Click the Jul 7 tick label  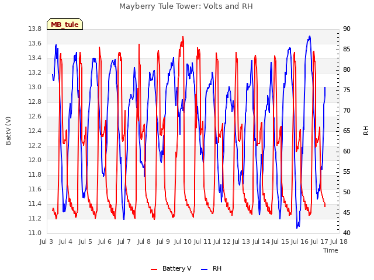(124, 242)
